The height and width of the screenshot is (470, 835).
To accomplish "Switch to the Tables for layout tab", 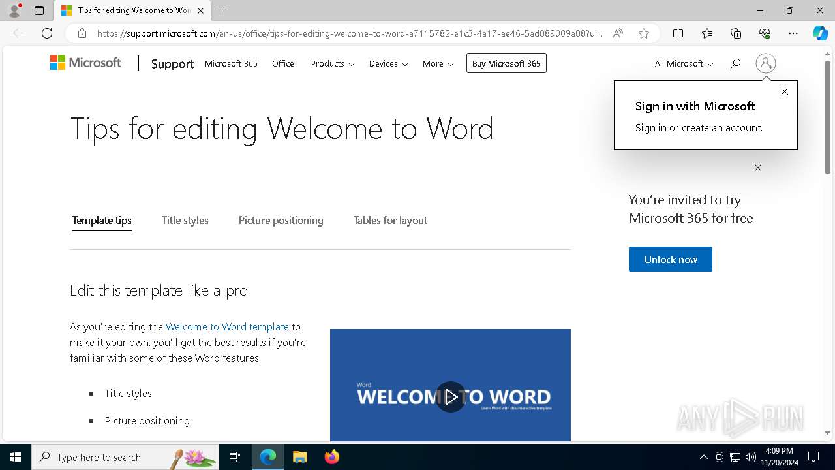I will (x=390, y=221).
